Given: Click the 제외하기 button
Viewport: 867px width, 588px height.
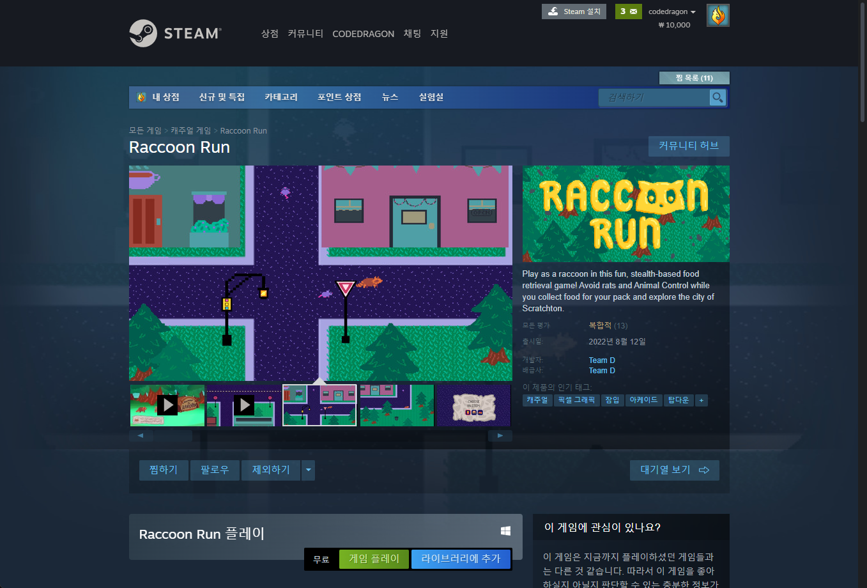Looking at the screenshot, I should tap(271, 470).
